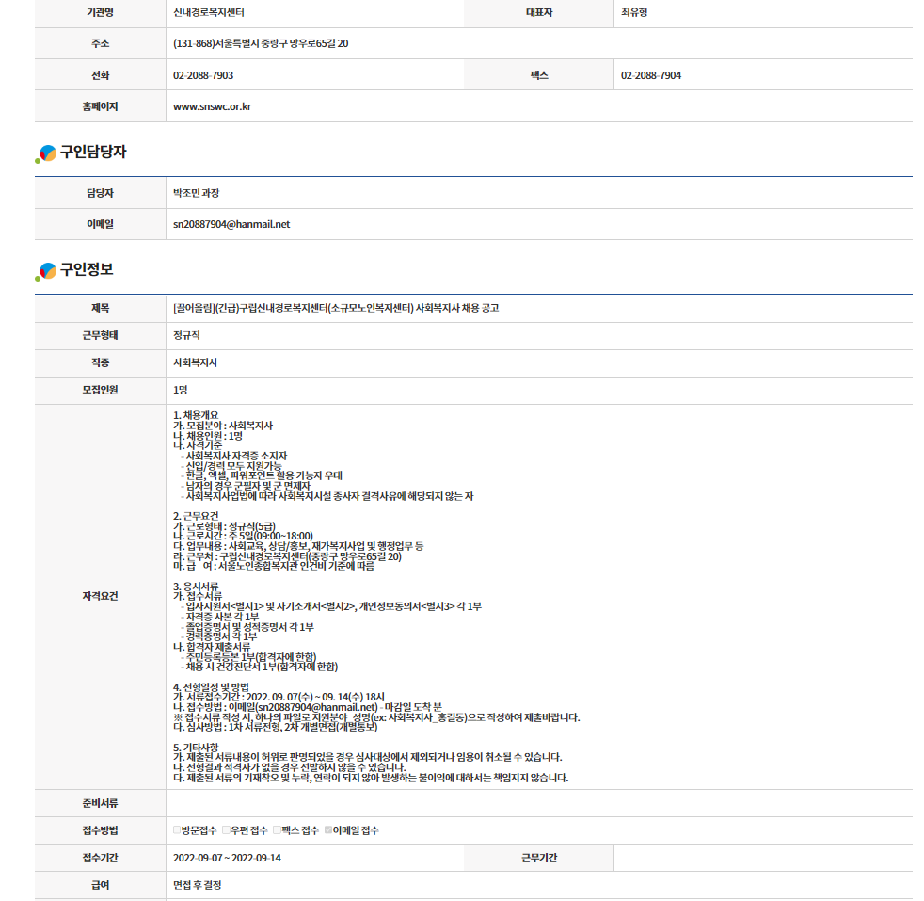Check the 팩스 접수 checkbox
Screen dimensions: 924x901
(277, 830)
